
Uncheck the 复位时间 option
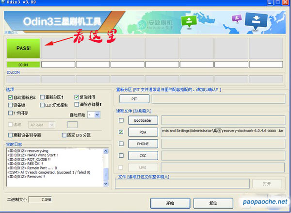click(77, 97)
